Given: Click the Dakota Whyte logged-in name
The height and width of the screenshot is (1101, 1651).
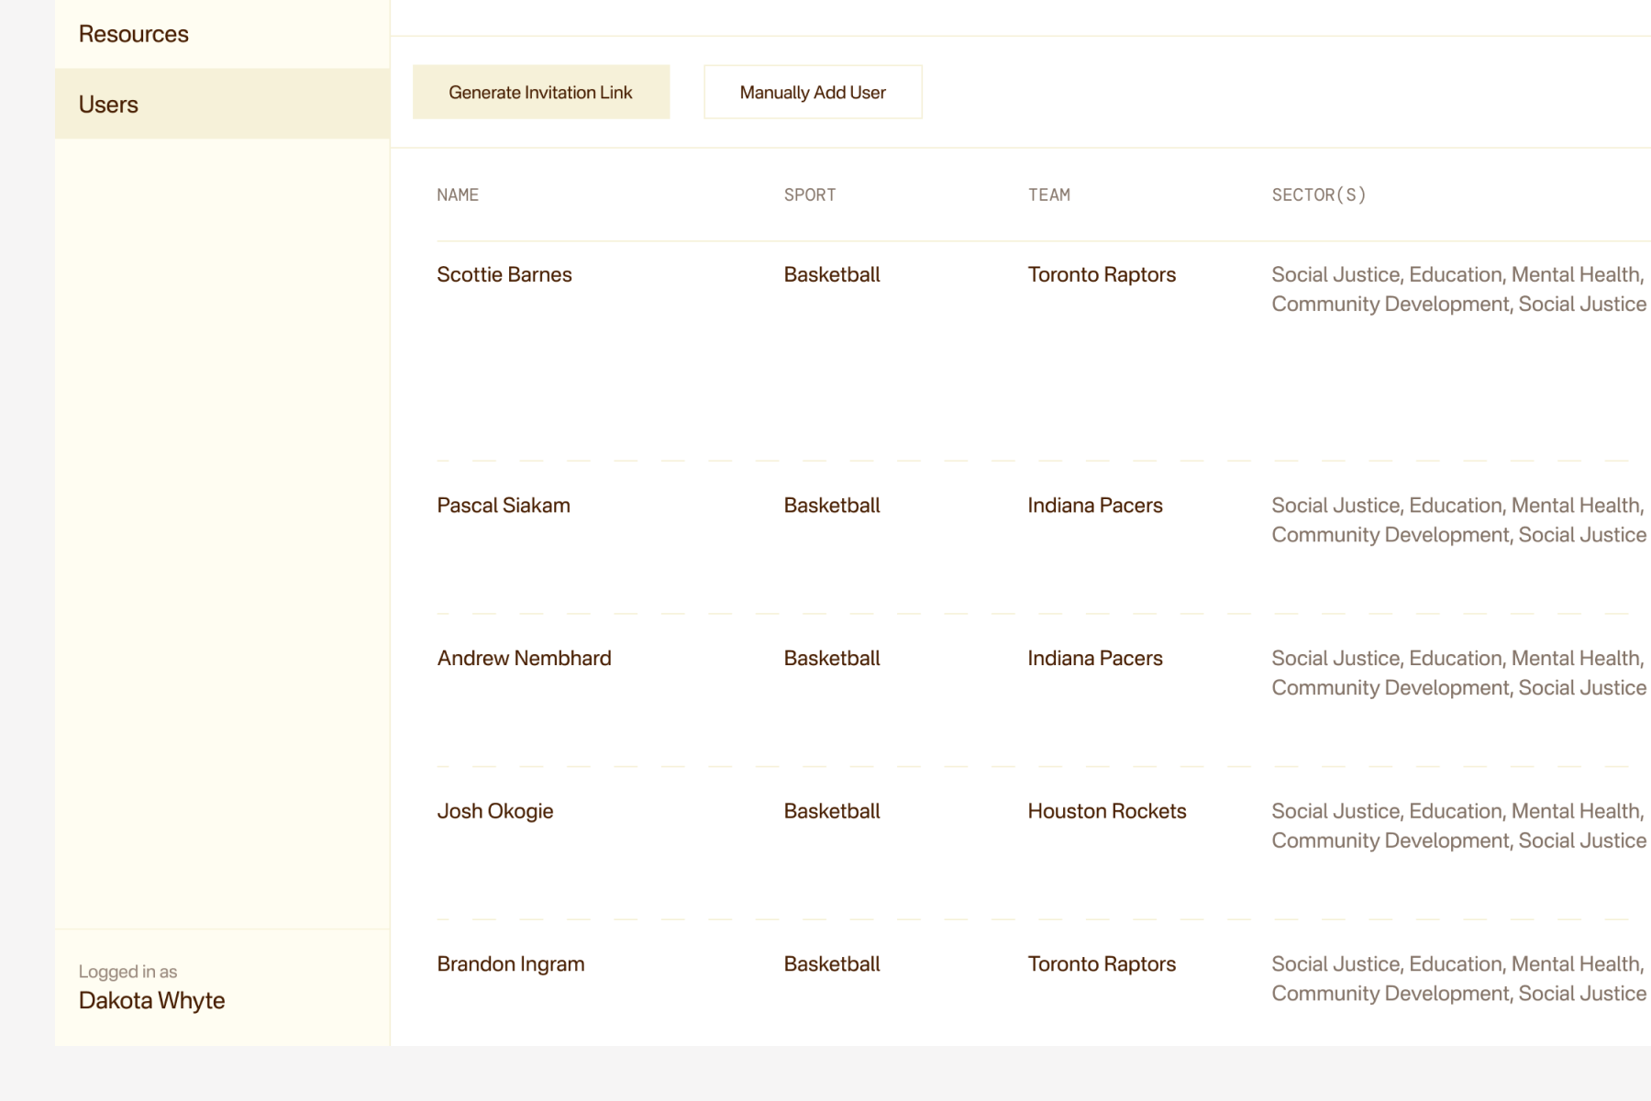Looking at the screenshot, I should [151, 1001].
